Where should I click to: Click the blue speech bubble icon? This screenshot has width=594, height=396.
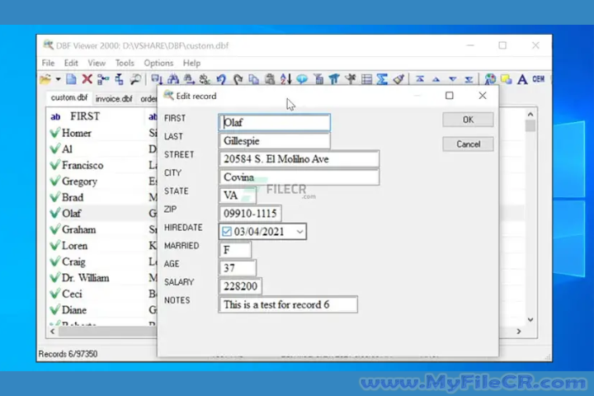[302, 79]
